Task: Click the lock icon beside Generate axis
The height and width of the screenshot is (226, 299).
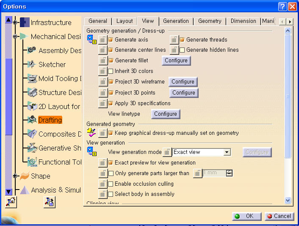Action: click(x=103, y=40)
